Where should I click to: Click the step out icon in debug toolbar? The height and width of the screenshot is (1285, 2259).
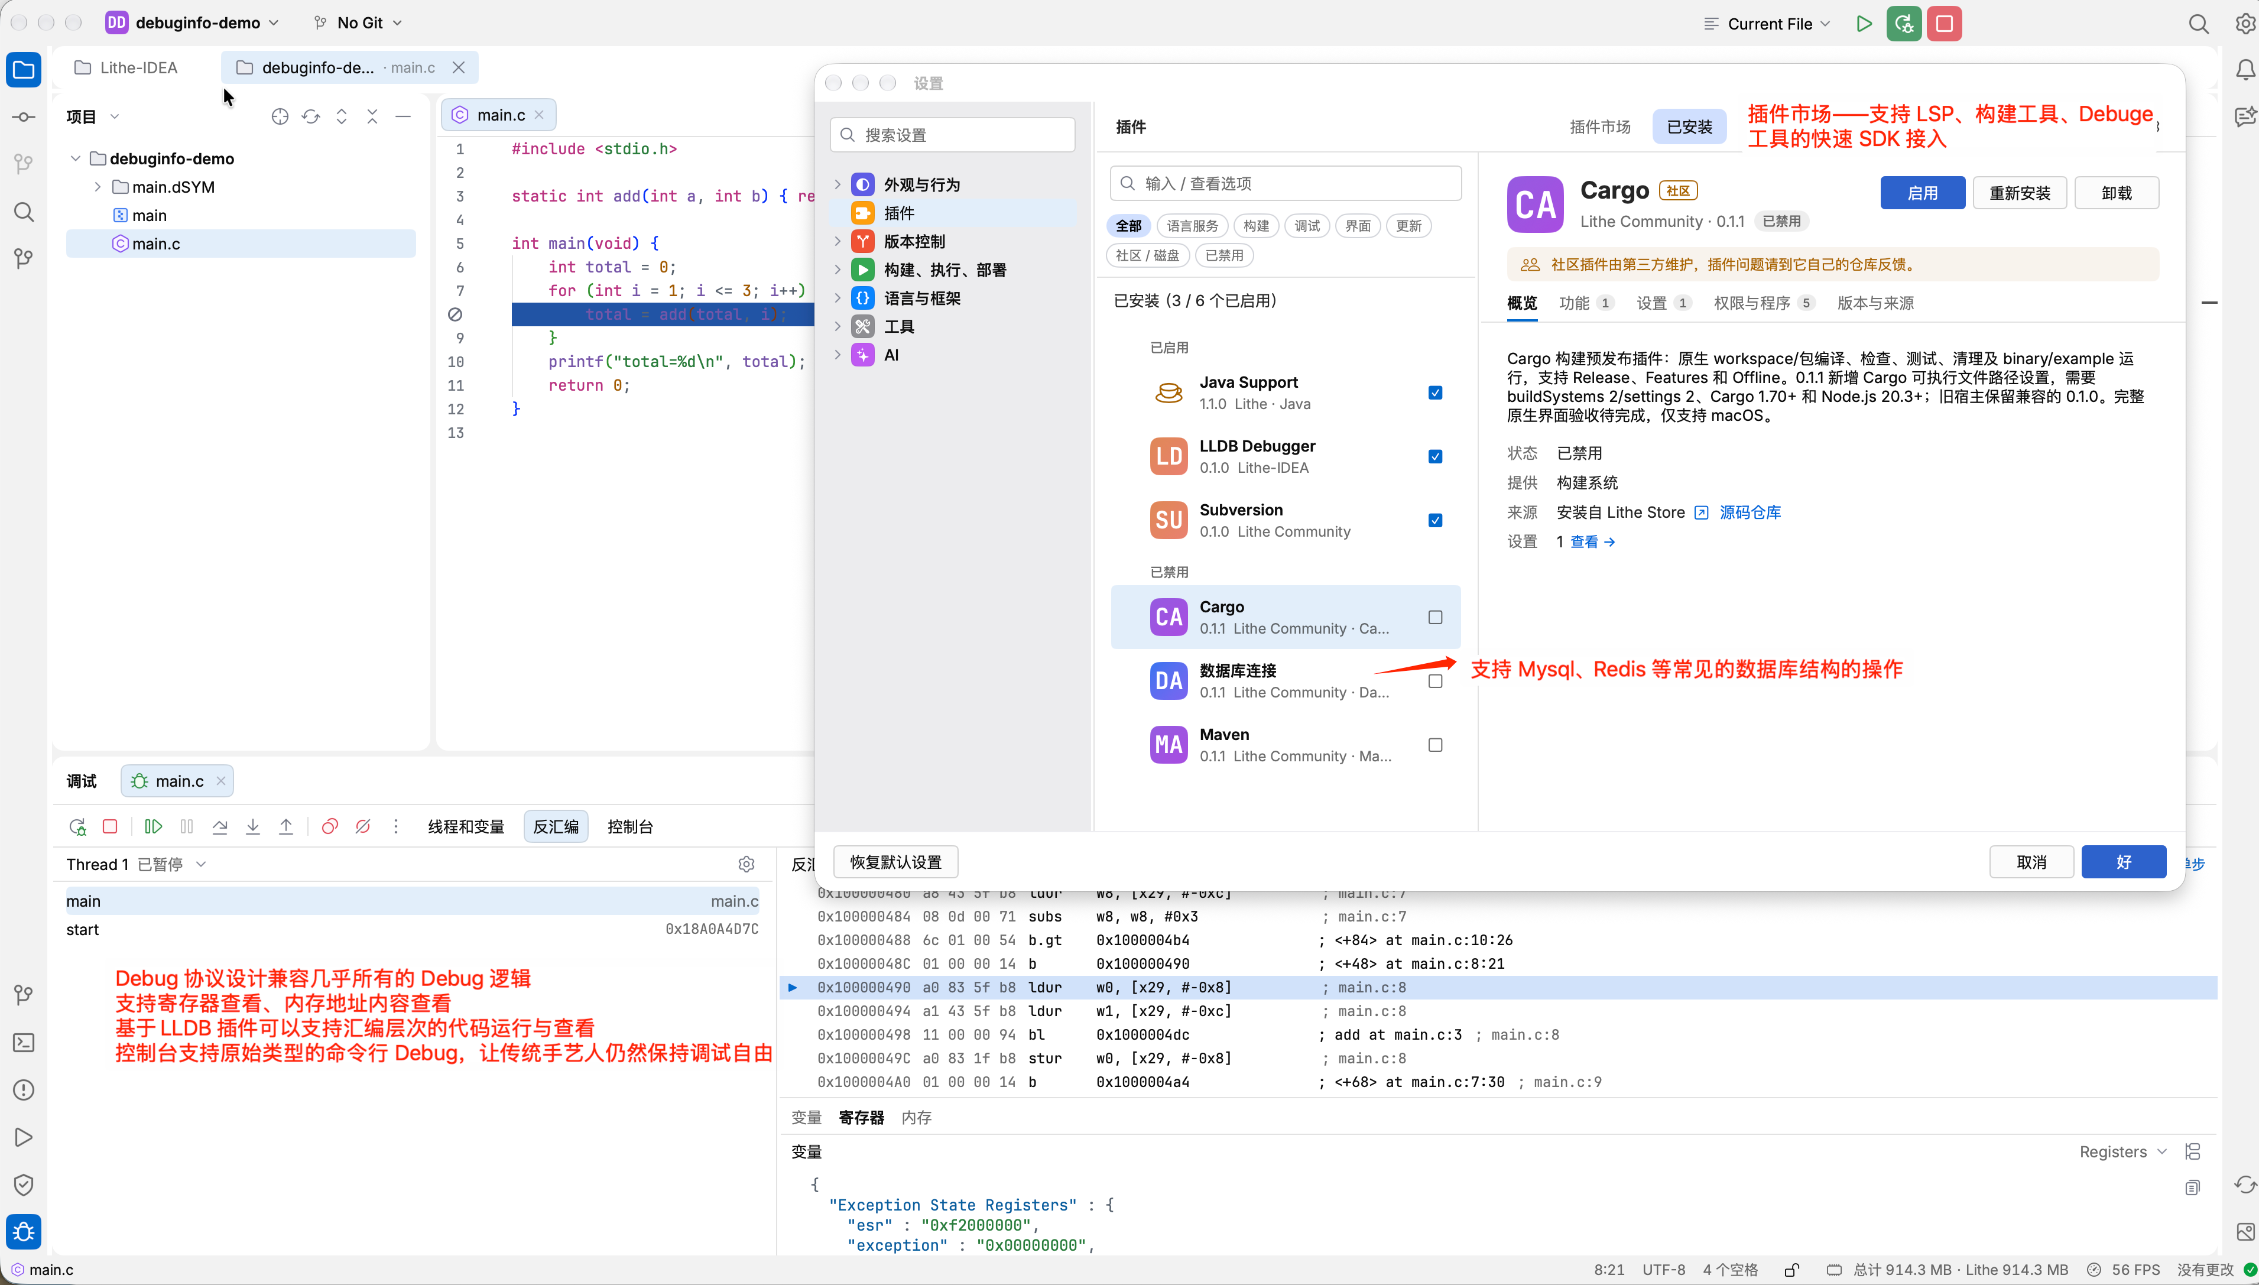(286, 827)
